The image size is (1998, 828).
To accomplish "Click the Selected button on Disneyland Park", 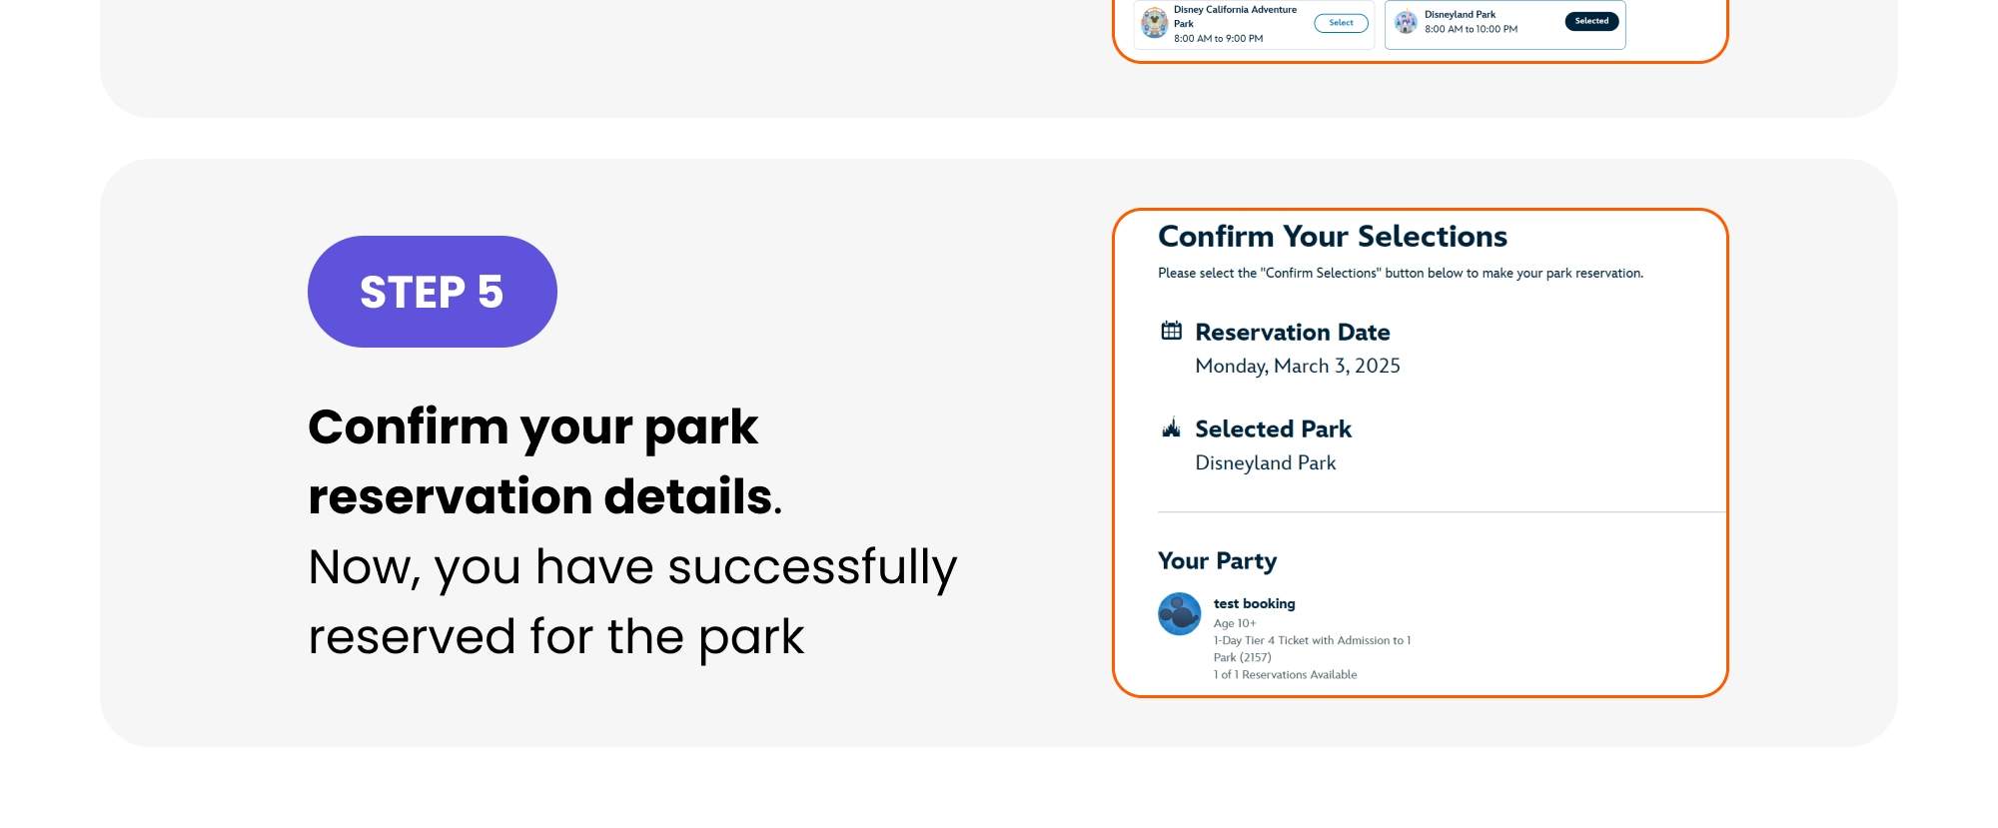I will [x=1590, y=20].
